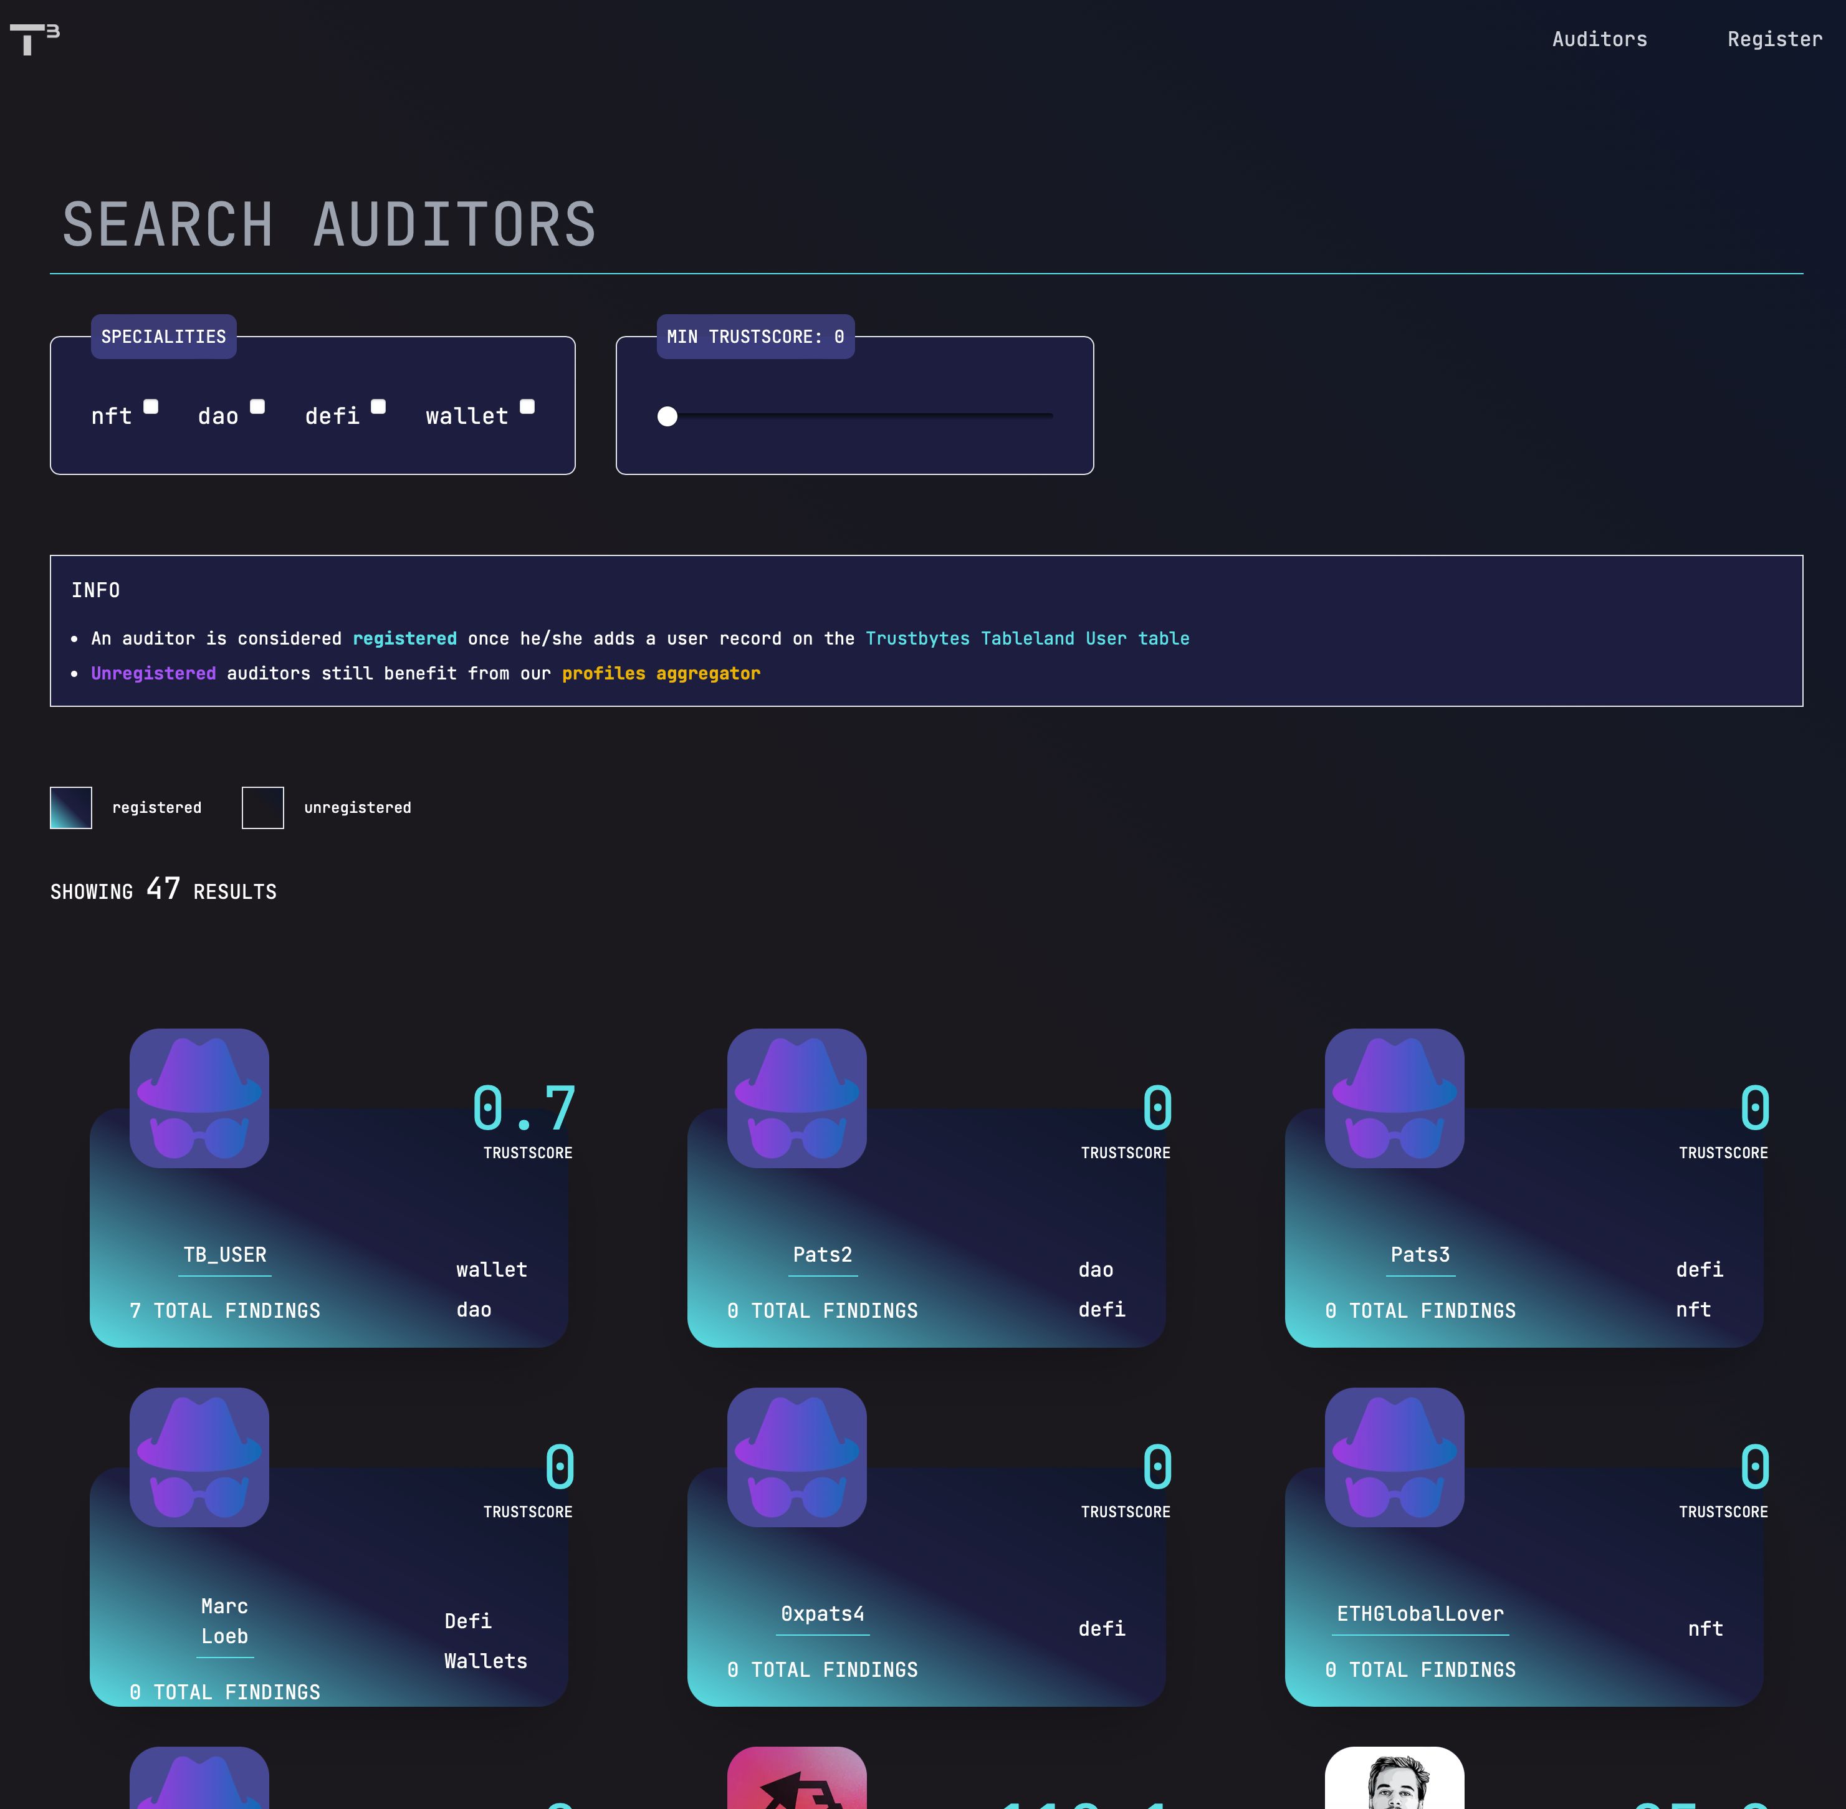This screenshot has width=1846, height=1809.
Task: Click the Marc Loeb auditor profile icon
Action: pos(199,1454)
